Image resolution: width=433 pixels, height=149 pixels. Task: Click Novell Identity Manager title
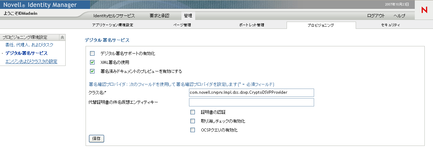[x=40, y=4]
